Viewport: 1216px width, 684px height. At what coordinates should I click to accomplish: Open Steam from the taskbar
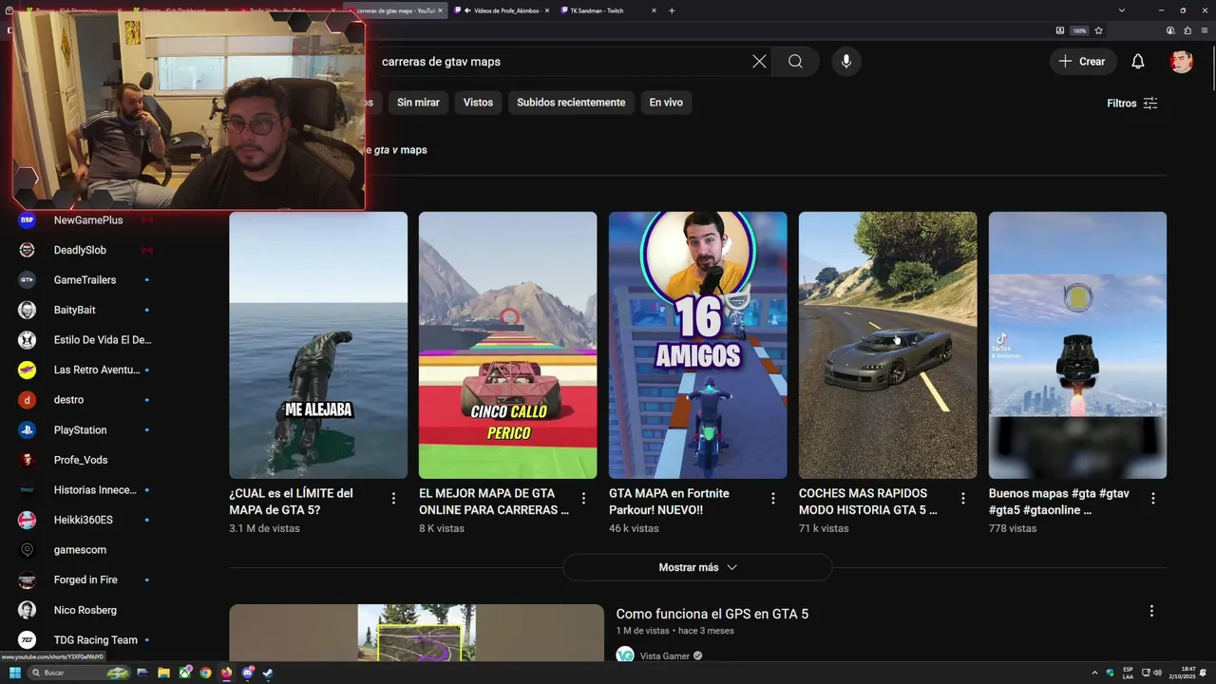[268, 673]
